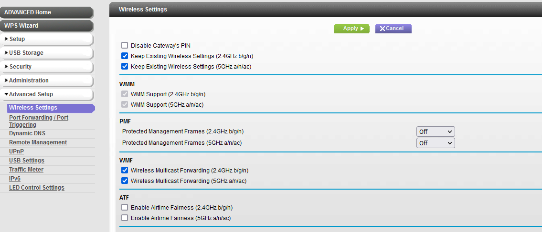Collapse the Advanced Setup section

click(x=47, y=94)
